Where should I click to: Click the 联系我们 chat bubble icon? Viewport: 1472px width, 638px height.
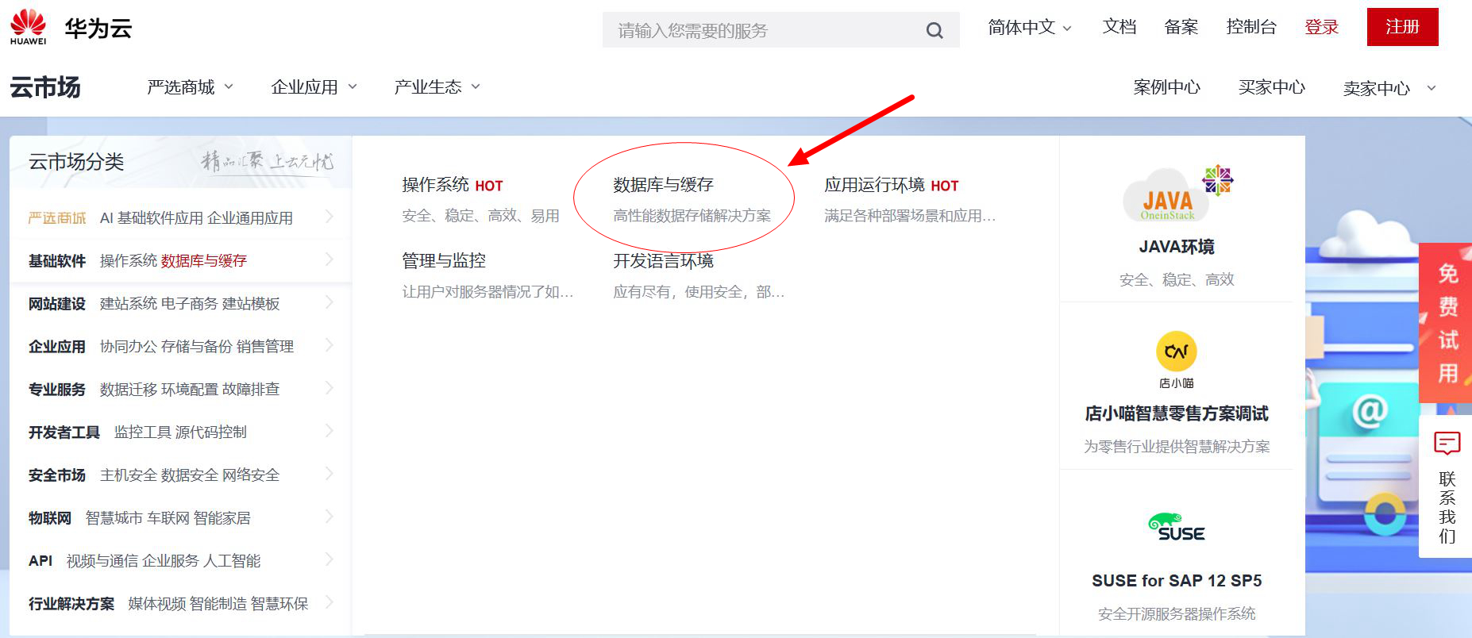pos(1447,443)
